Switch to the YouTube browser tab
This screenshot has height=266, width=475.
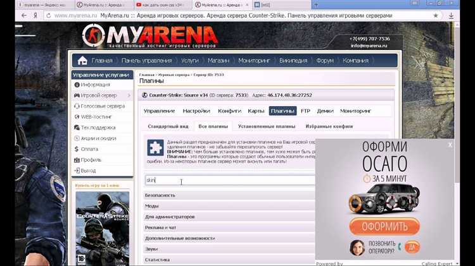click(163, 5)
